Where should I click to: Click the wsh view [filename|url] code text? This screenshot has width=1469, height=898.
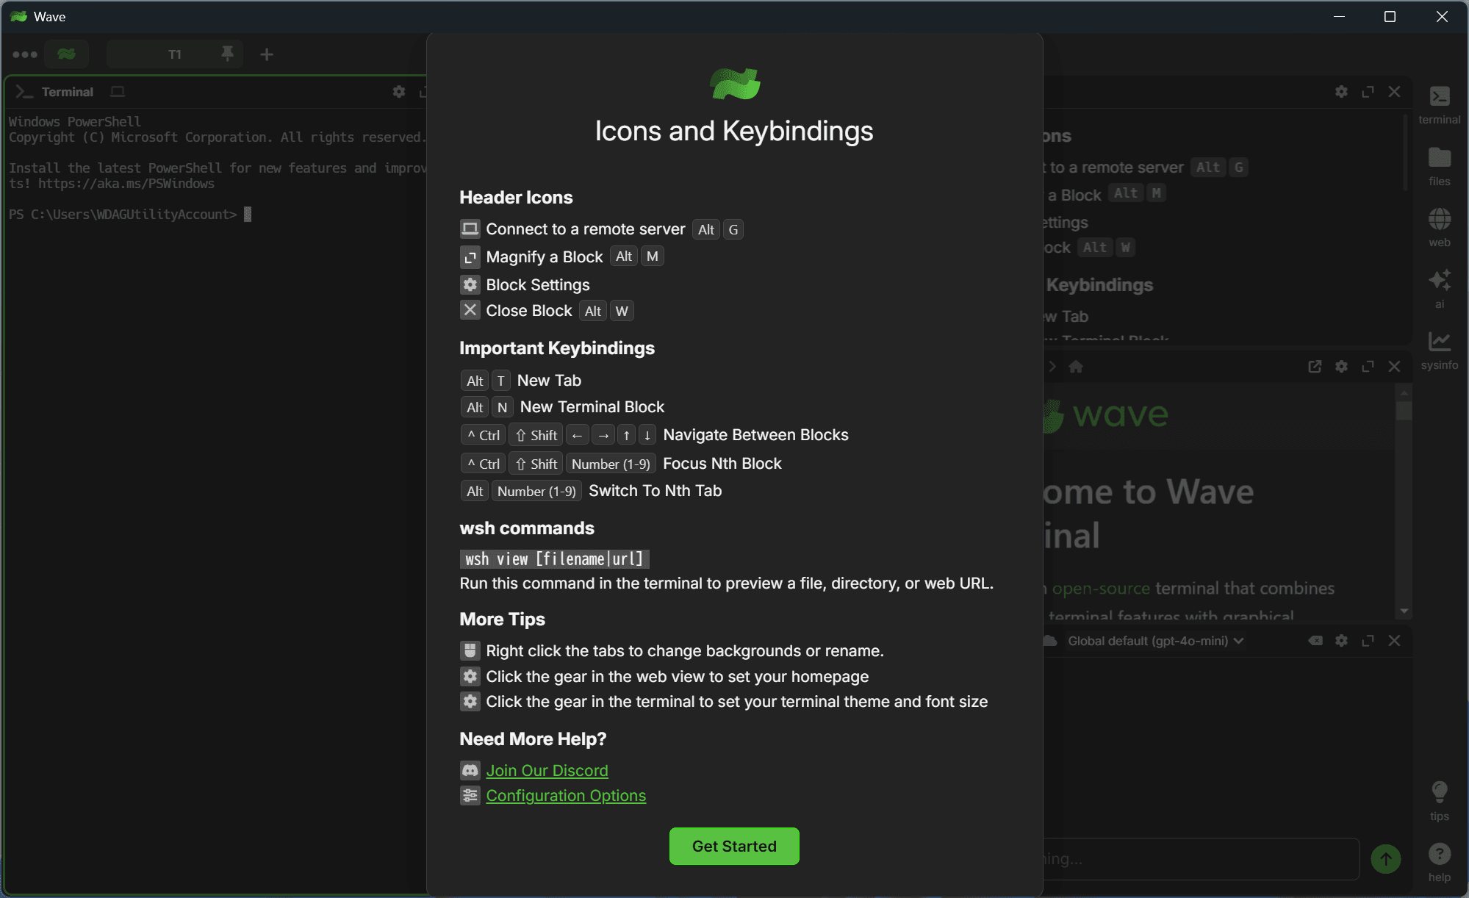(x=554, y=559)
